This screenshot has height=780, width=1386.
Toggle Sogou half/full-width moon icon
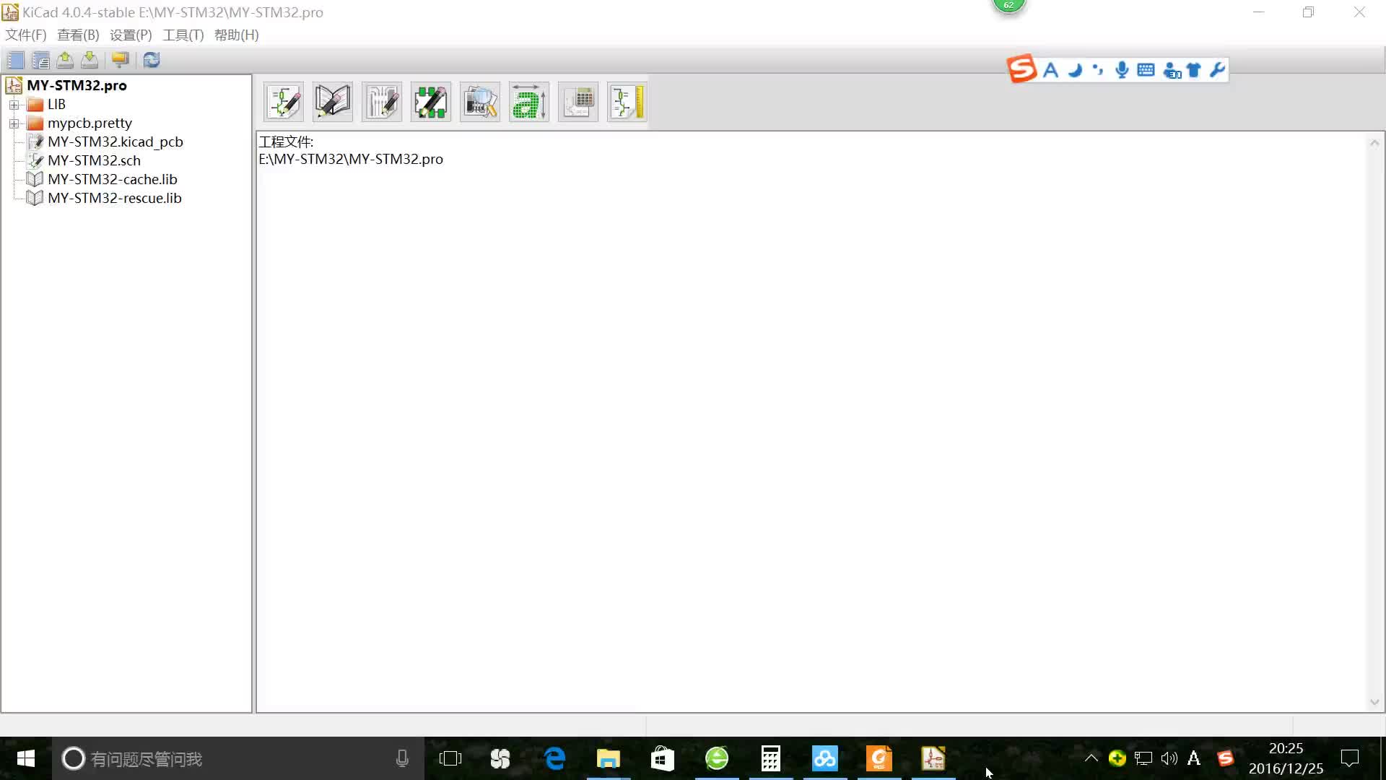[x=1075, y=70]
